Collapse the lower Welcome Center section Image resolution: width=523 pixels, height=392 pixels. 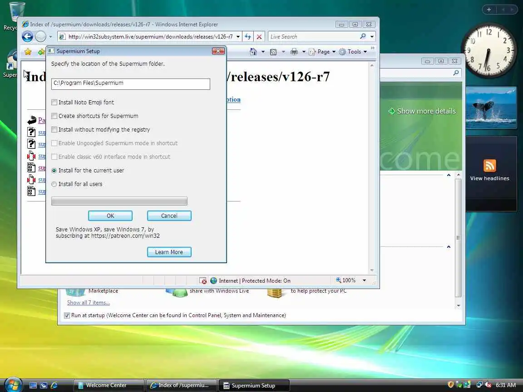[449, 247]
